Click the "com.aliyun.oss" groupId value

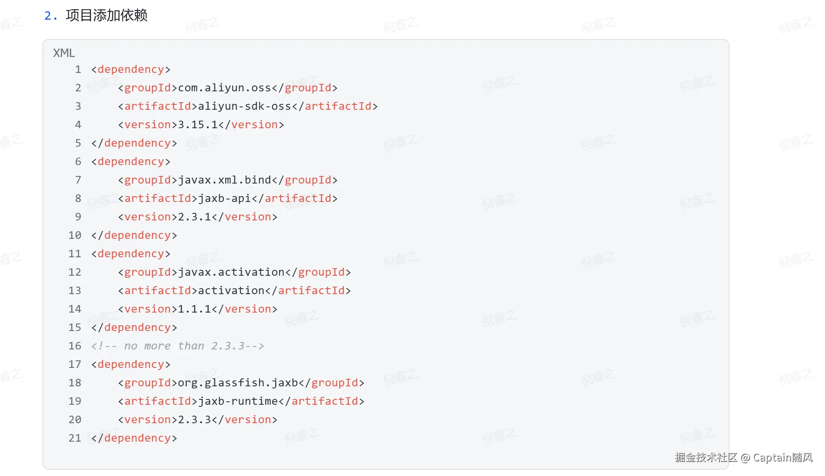pyautogui.click(x=224, y=88)
